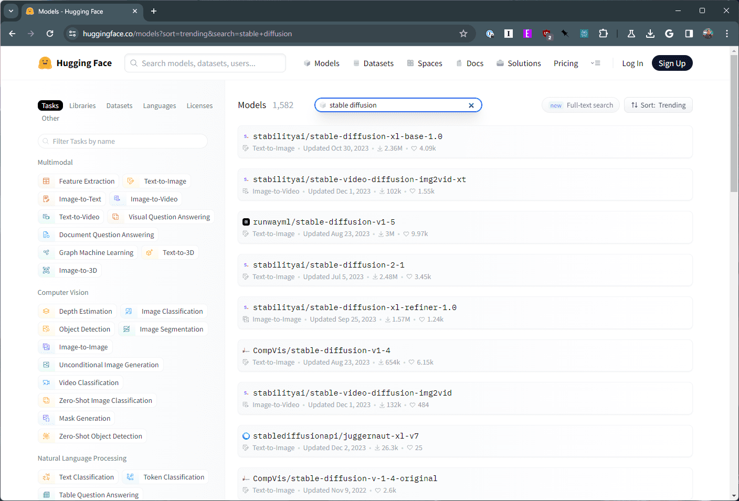Image resolution: width=739 pixels, height=501 pixels.
Task: Open Solutions in the top navigation
Action: [519, 63]
